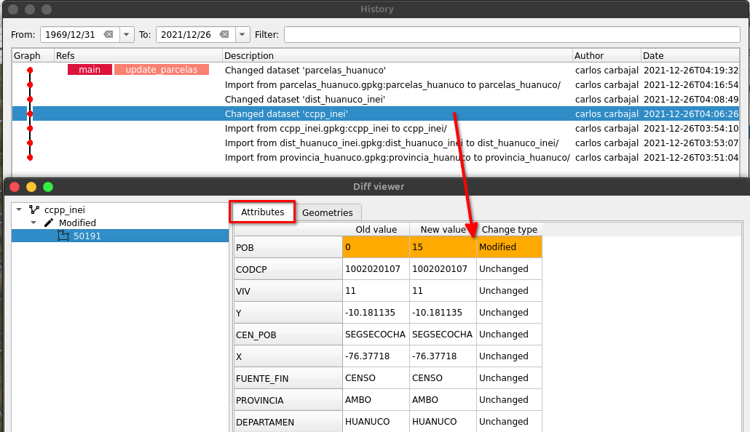The width and height of the screenshot is (750, 432).
Task: Click the branch icon beside ccpp_inei
Action: click(34, 209)
